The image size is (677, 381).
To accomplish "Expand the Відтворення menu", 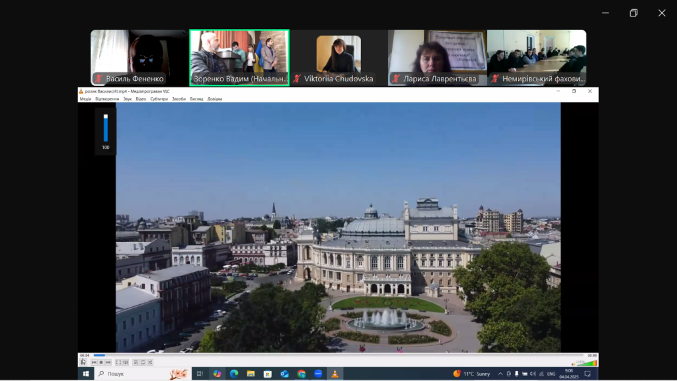I will [107, 99].
